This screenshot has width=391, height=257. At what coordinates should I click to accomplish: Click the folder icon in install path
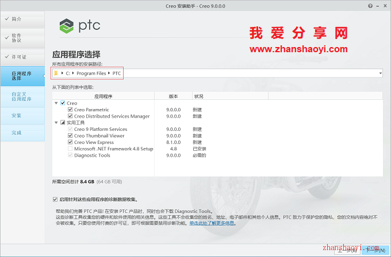[x=56, y=73]
